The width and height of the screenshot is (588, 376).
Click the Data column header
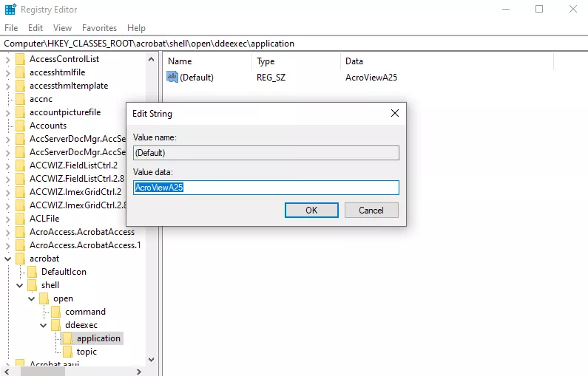click(447, 61)
